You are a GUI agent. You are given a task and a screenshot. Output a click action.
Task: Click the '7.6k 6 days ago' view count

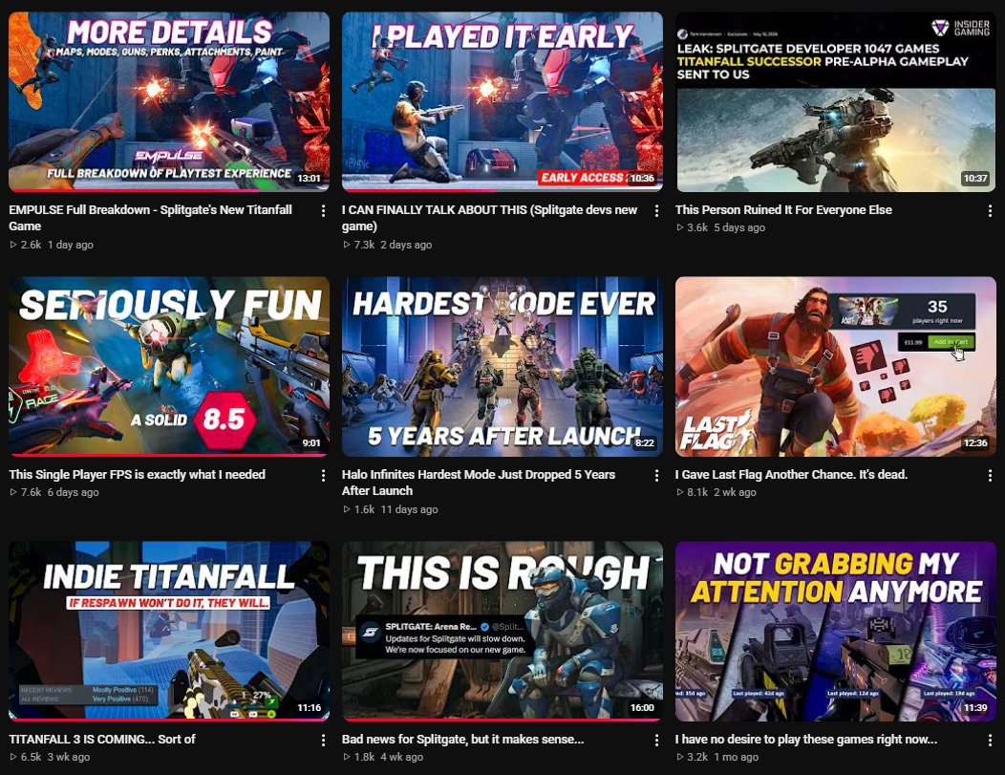(x=54, y=492)
